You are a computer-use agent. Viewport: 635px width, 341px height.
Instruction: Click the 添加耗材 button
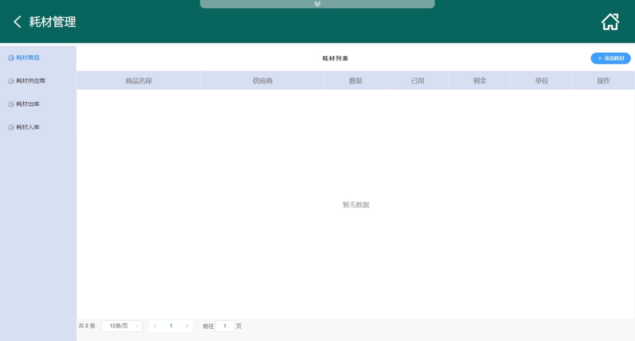[611, 58]
